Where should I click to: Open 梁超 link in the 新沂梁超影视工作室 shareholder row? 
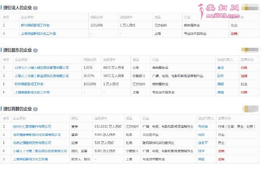pos(221,84)
